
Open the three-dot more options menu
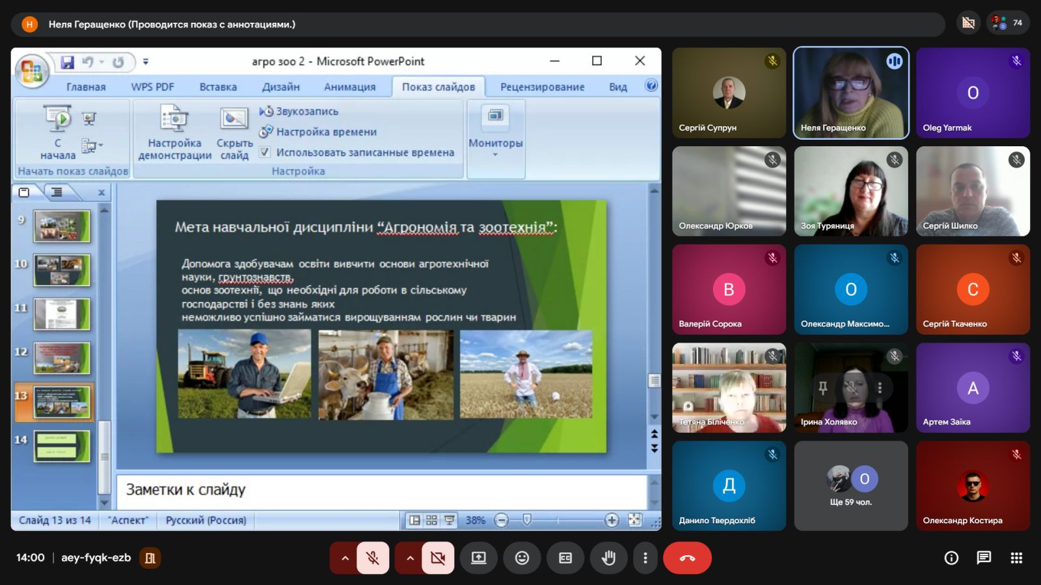(x=645, y=558)
